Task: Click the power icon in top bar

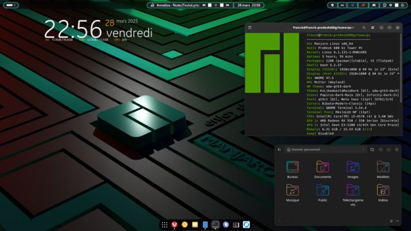Action: coord(403,5)
